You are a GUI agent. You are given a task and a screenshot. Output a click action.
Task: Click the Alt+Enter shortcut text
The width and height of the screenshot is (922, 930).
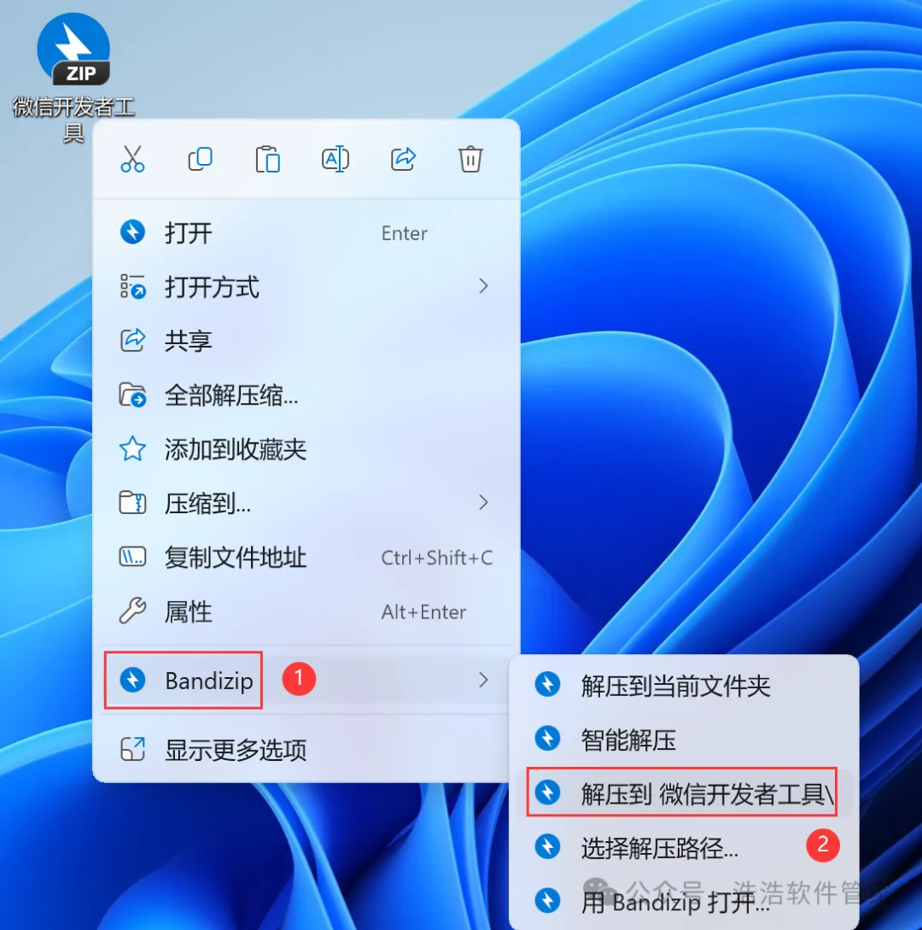tap(424, 612)
